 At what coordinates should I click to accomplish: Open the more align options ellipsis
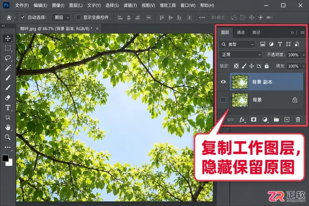(202, 17)
